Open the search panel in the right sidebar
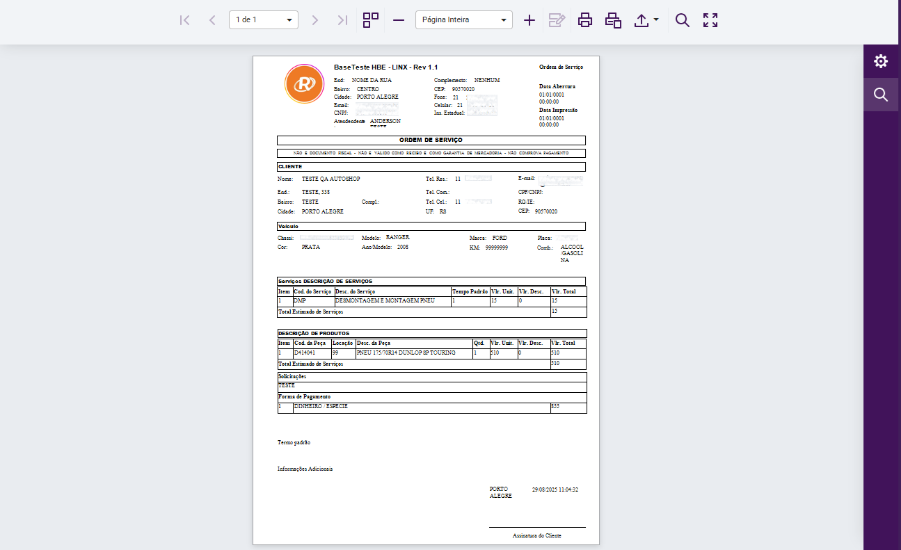Viewport: 901px width, 550px height. 881,95
